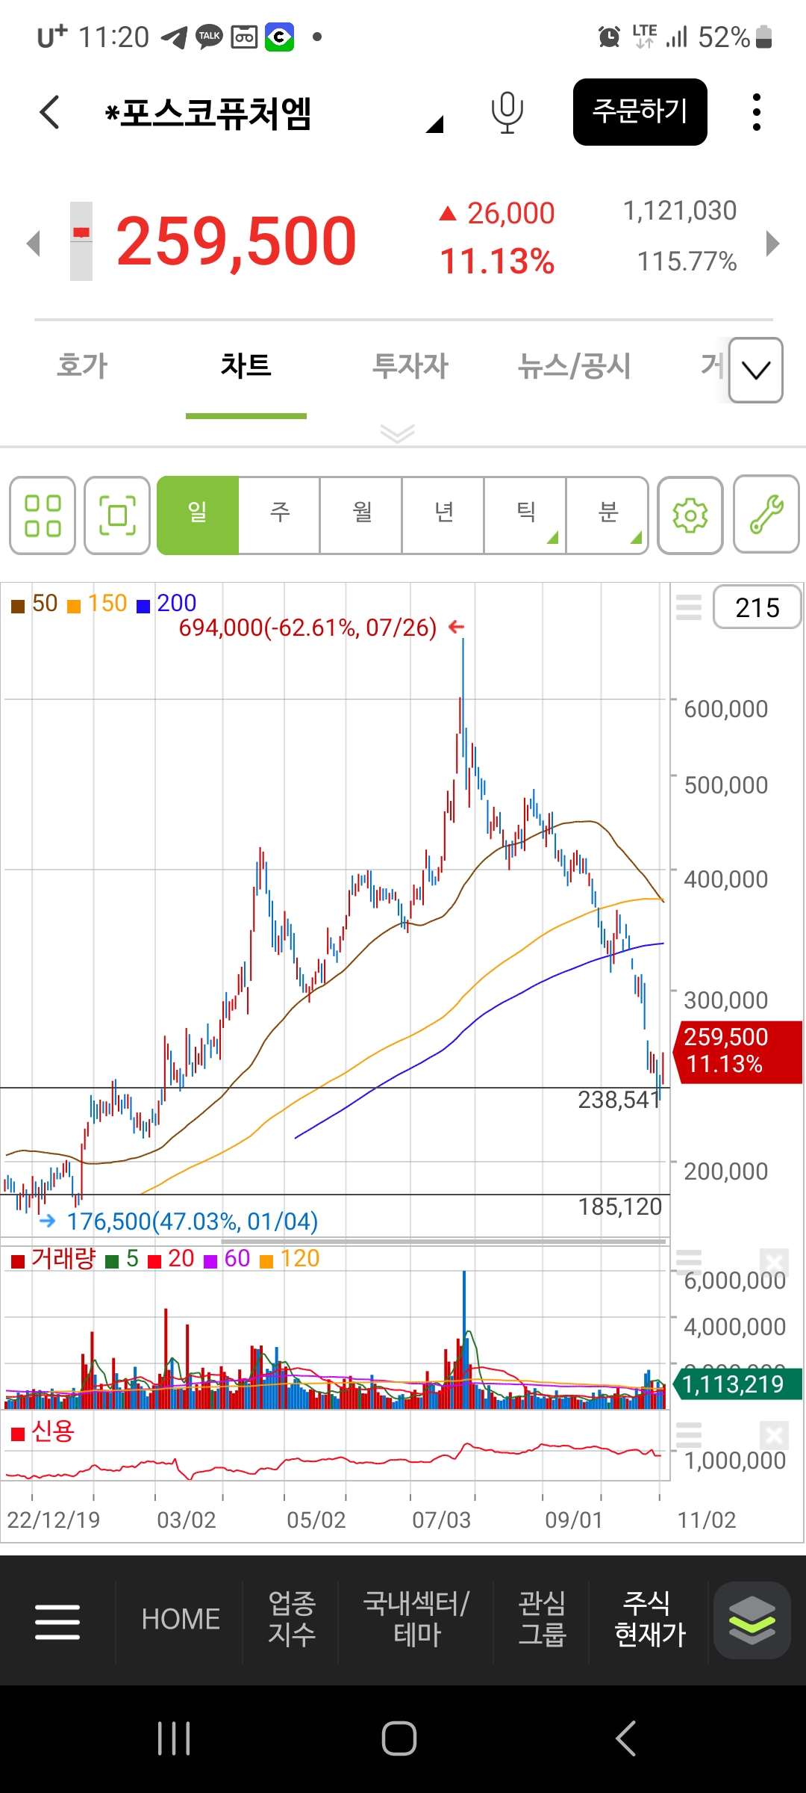
Task: Open 틱 tick interval dropdown
Action: point(526,515)
